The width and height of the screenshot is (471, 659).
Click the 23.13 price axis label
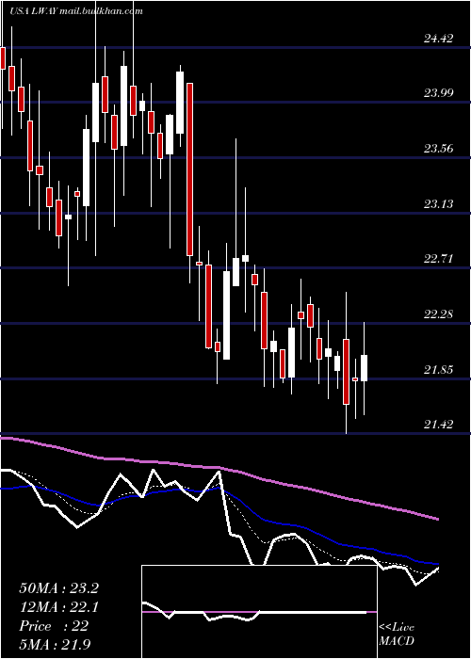(x=438, y=204)
